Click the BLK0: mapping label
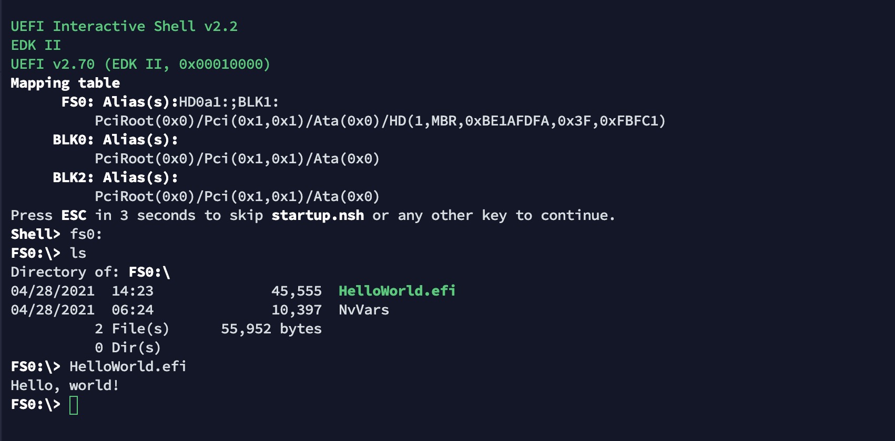 click(73, 140)
